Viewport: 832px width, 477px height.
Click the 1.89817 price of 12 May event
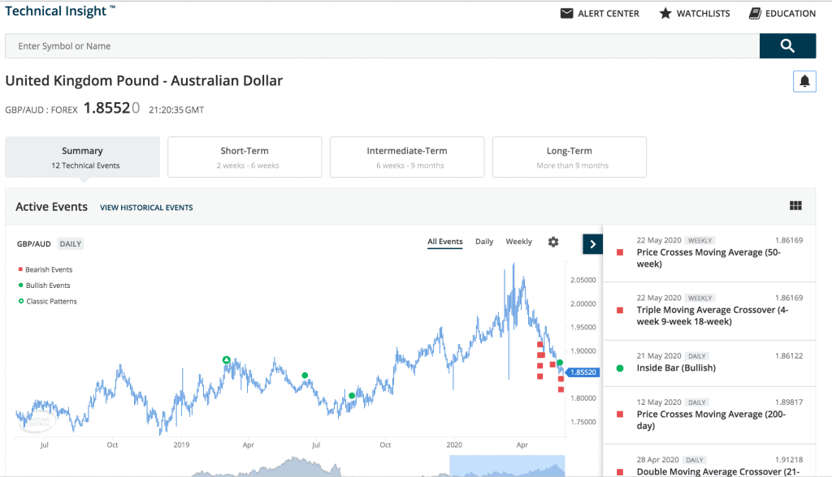[788, 402]
